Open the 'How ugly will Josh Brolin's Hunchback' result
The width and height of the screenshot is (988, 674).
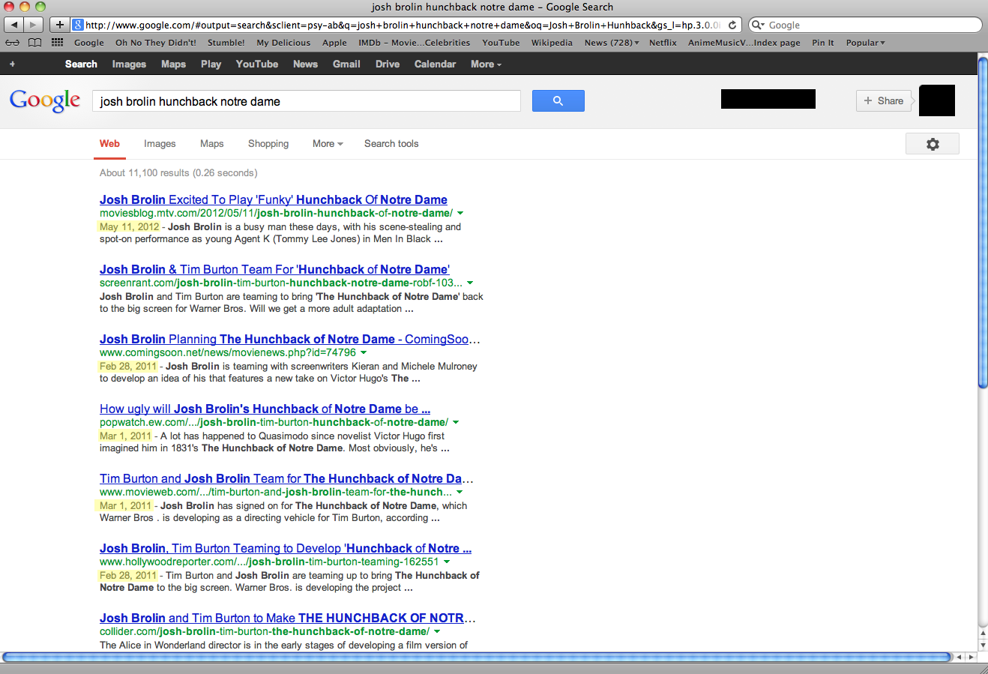(265, 409)
